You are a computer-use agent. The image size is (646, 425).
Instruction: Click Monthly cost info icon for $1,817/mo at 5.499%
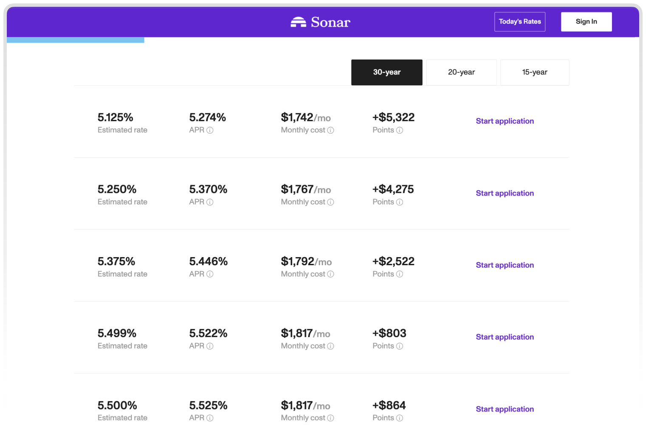[331, 346]
